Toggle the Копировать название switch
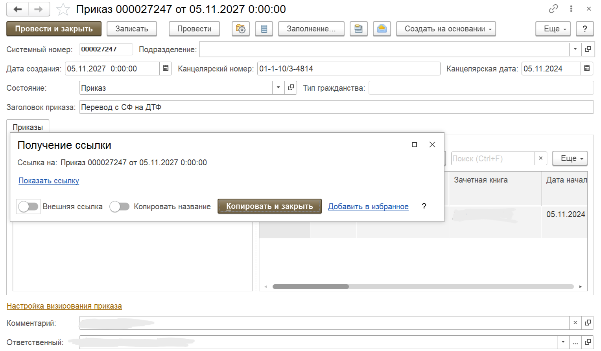 click(120, 207)
